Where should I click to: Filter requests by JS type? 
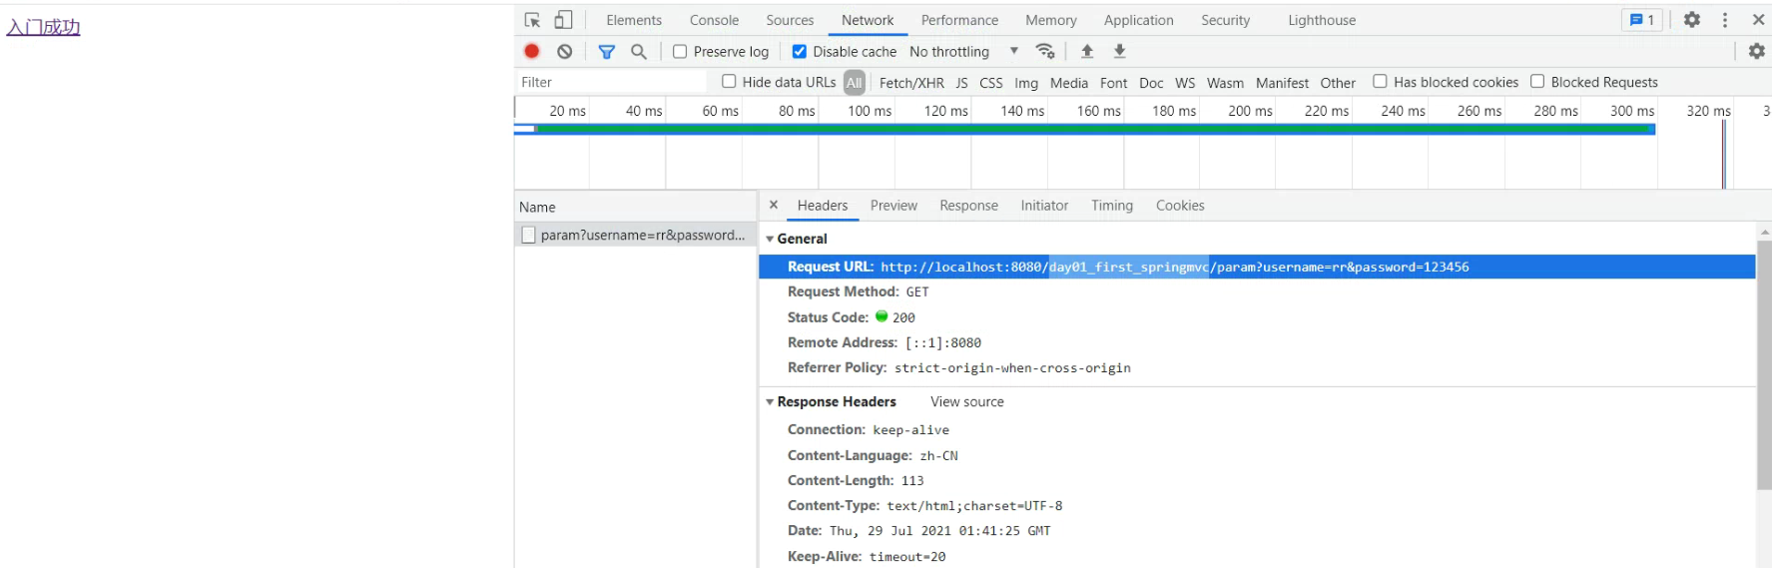(961, 83)
